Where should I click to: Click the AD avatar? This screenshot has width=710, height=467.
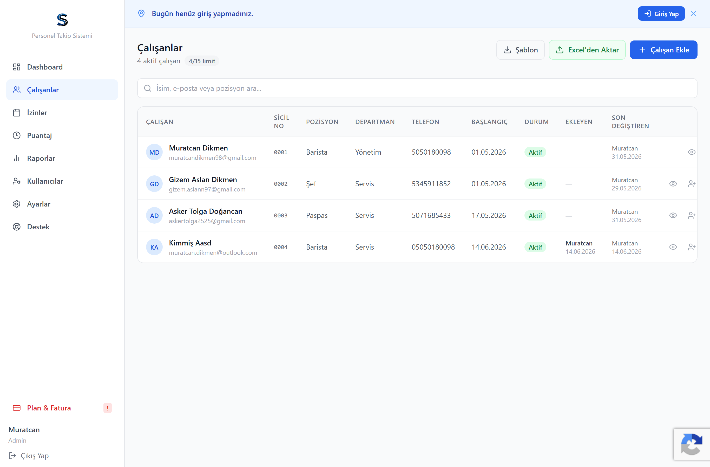point(154,215)
